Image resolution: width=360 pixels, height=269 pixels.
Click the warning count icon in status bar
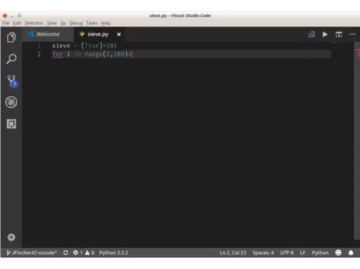(87, 253)
